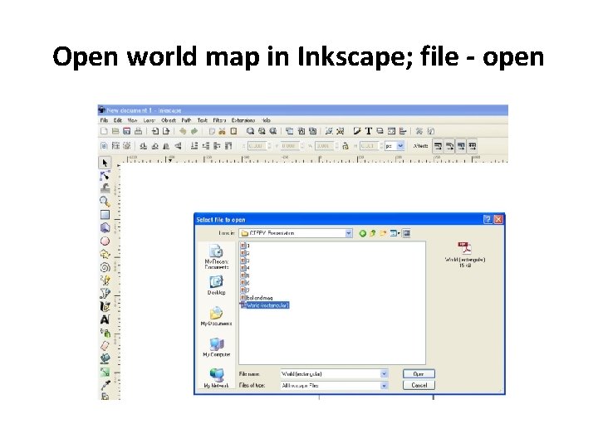This screenshot has width=598, height=448.
Task: Open the Align and Distribute icon
Action: point(403,131)
